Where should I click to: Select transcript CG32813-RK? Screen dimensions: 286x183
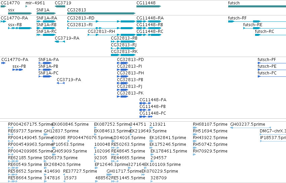[124, 52]
